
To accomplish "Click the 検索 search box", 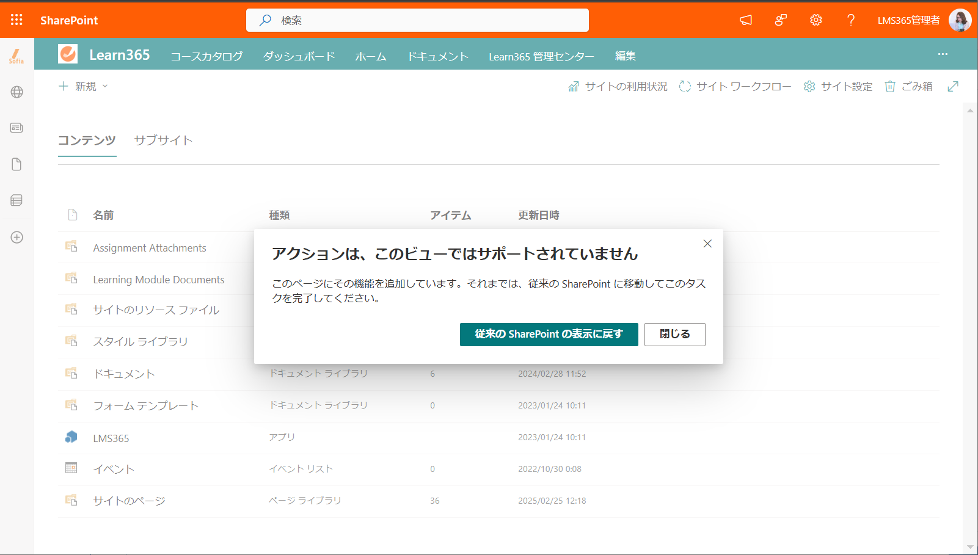I will click(417, 20).
